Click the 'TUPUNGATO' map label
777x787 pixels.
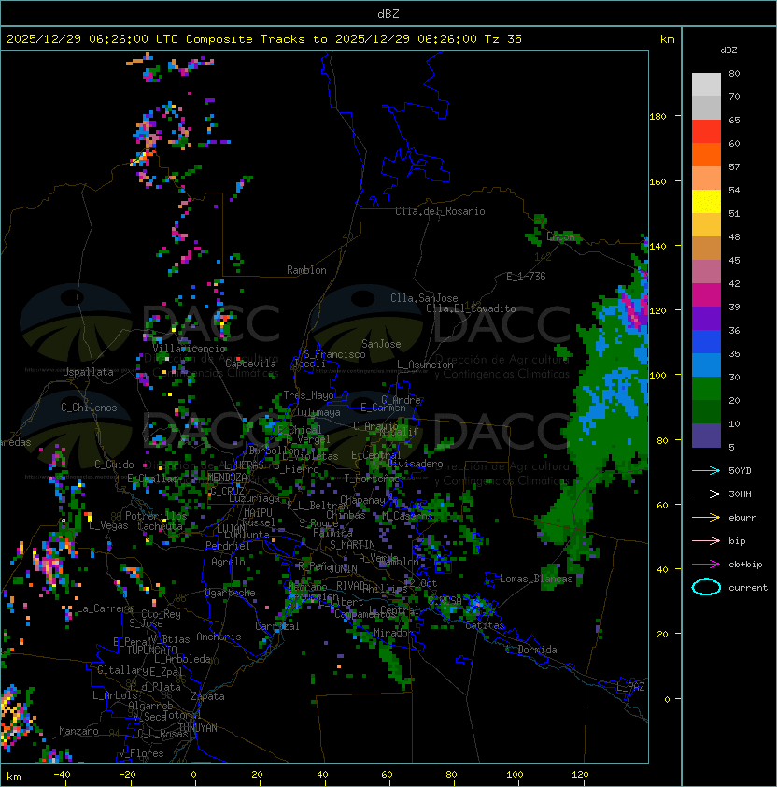151,650
